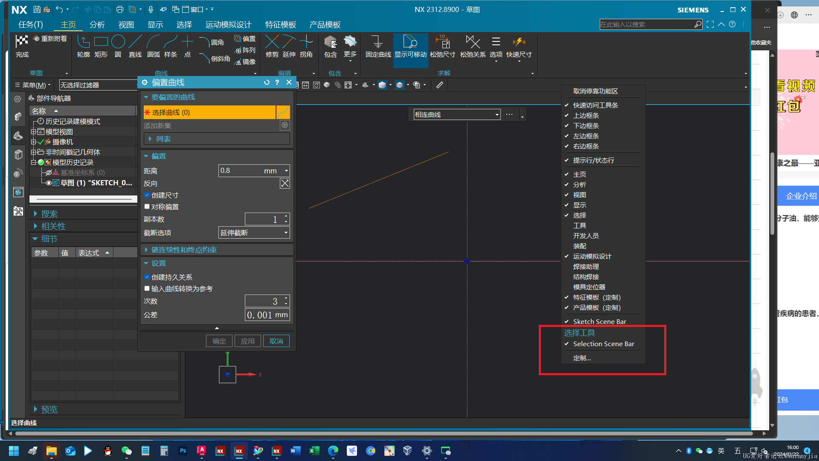Toggle 创建尺寸 (Create Dimension) checkbox
The height and width of the screenshot is (461, 819).
coord(147,195)
